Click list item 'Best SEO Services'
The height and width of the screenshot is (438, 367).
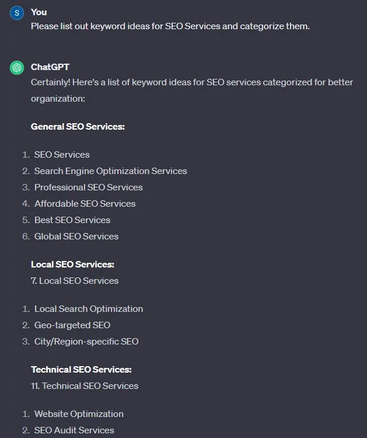pyautogui.click(x=72, y=220)
